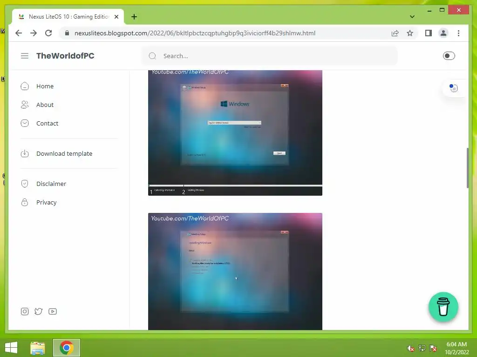Viewport: 477px width, 357px height.
Task: Click the muted volume tray icon
Action: tap(411, 348)
